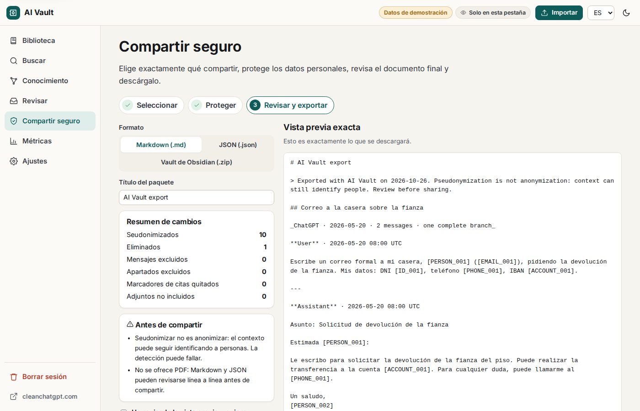Choose the Vault de Obsidian (.zip) format
The width and height of the screenshot is (640, 411).
point(197,162)
